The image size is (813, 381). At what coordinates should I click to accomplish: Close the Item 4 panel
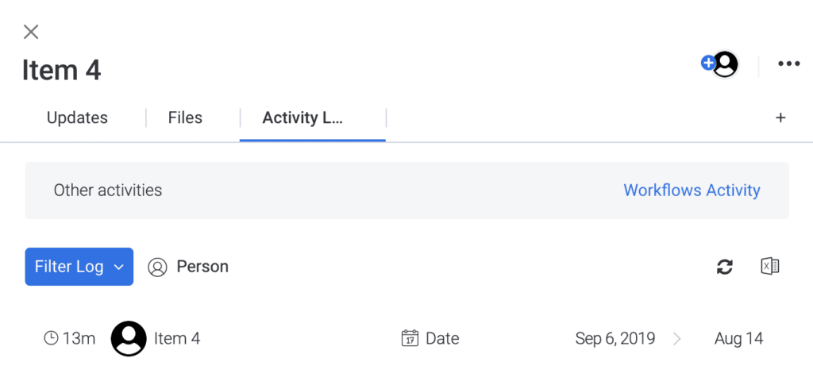pyautogui.click(x=31, y=32)
